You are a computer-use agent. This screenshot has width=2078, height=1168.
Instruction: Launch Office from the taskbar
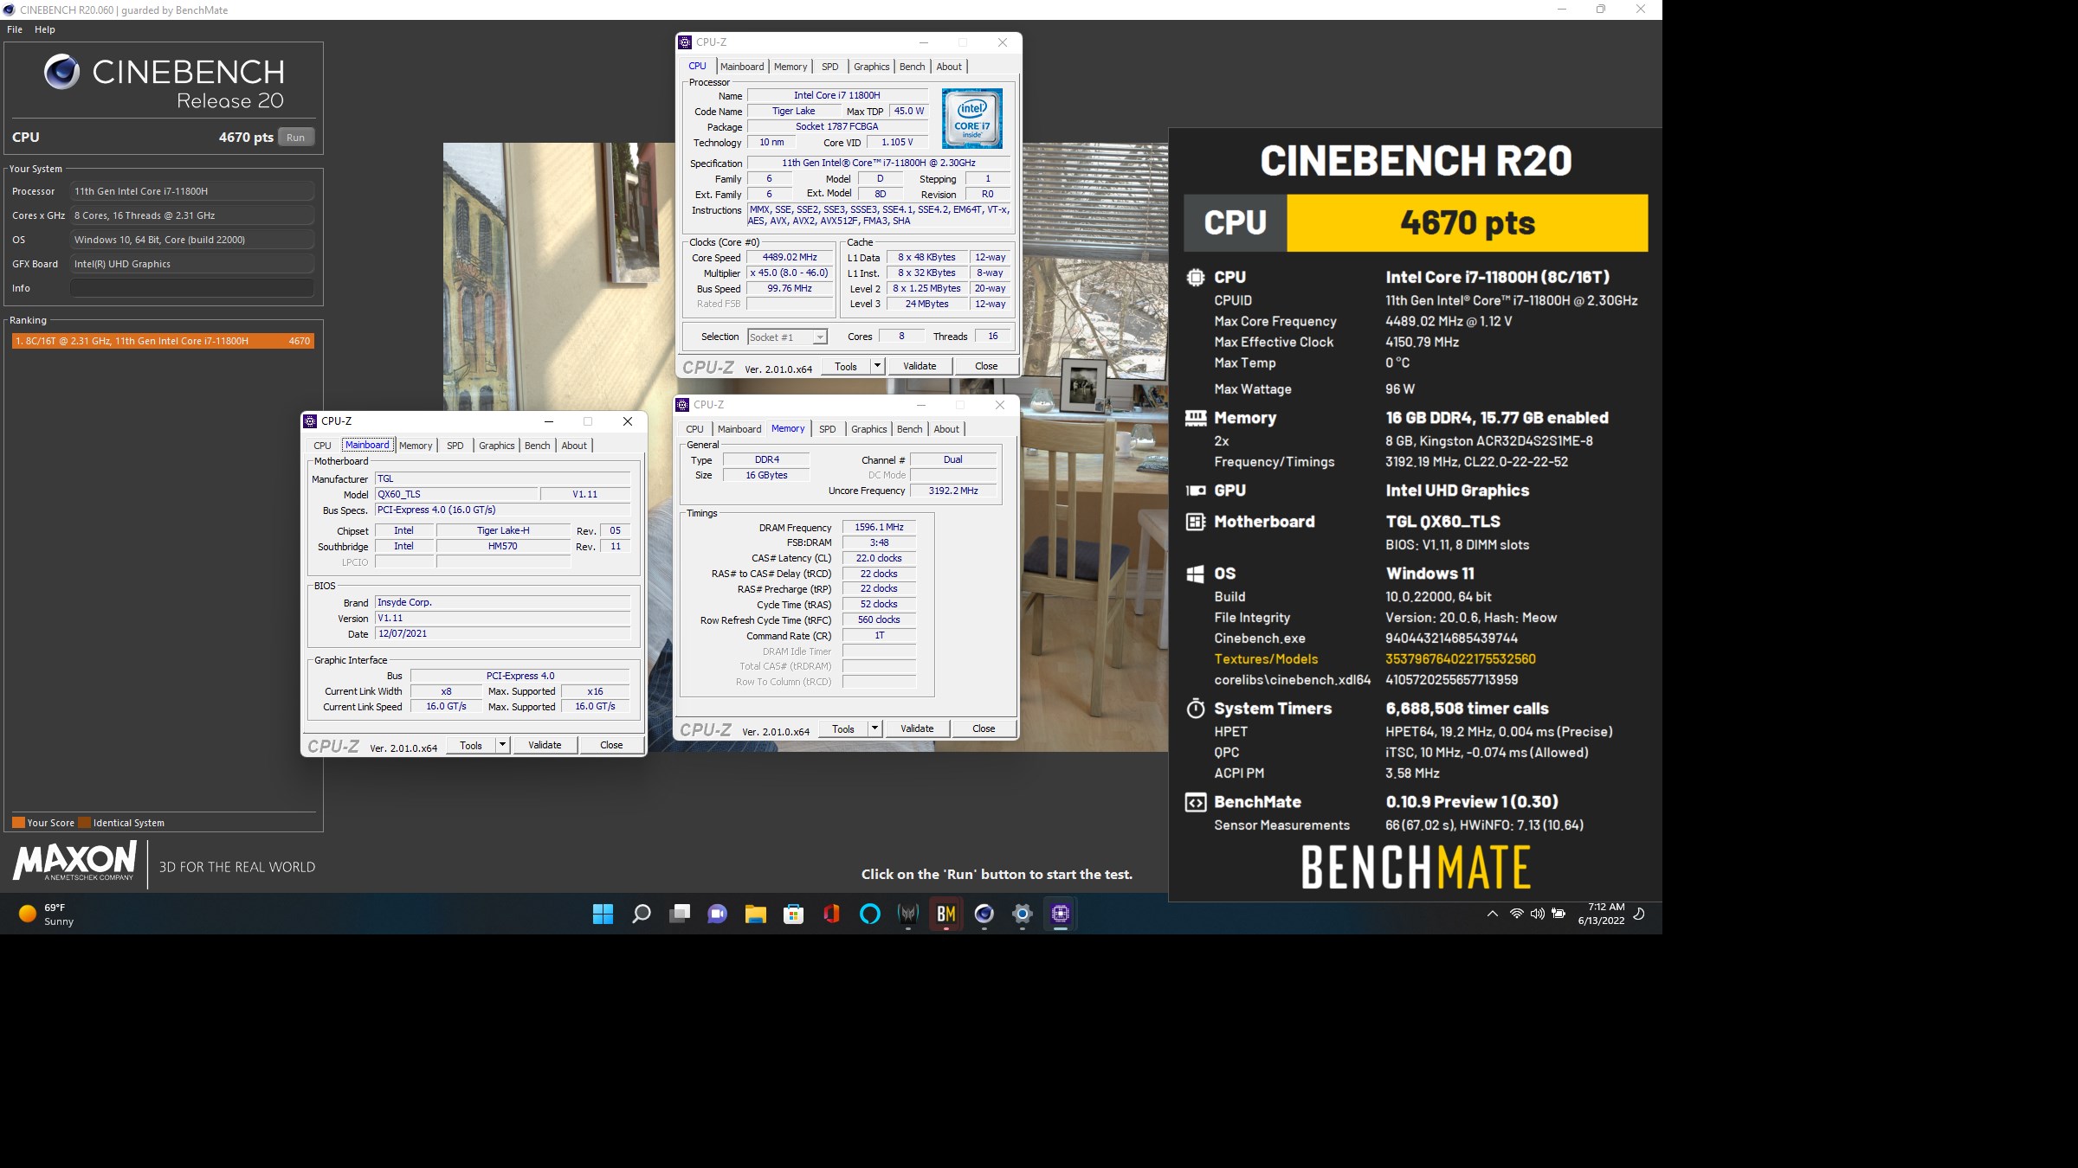point(831,914)
